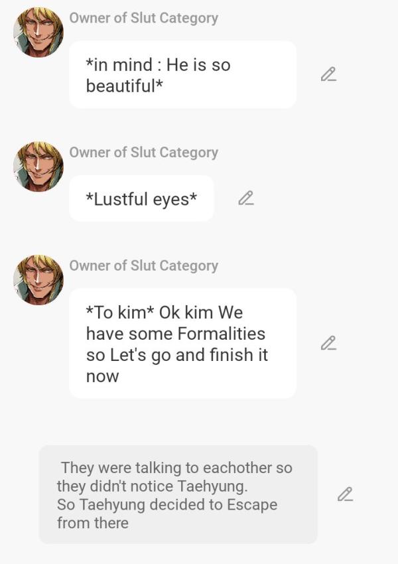Tap sender name above "Lustful eyes" bubble

(143, 153)
